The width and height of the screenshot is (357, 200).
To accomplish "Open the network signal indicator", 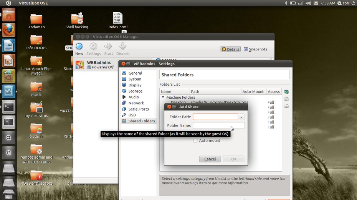I will 300,3.
